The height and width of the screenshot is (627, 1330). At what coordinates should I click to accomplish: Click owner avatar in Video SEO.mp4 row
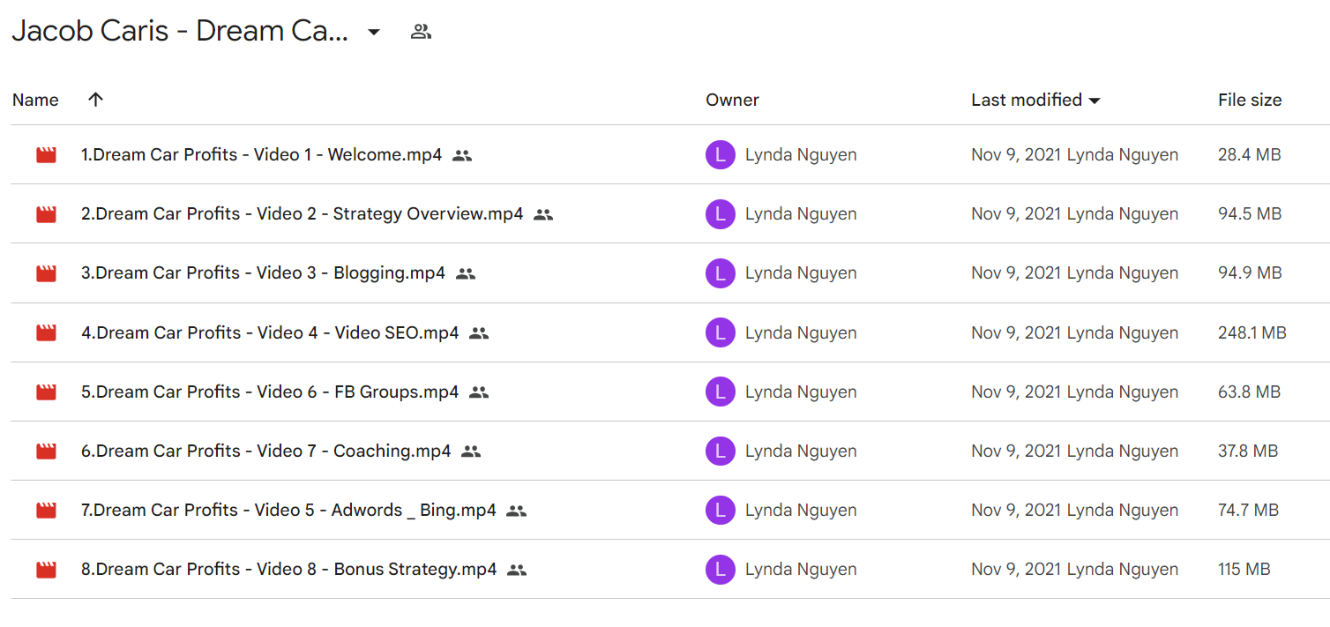coord(721,333)
